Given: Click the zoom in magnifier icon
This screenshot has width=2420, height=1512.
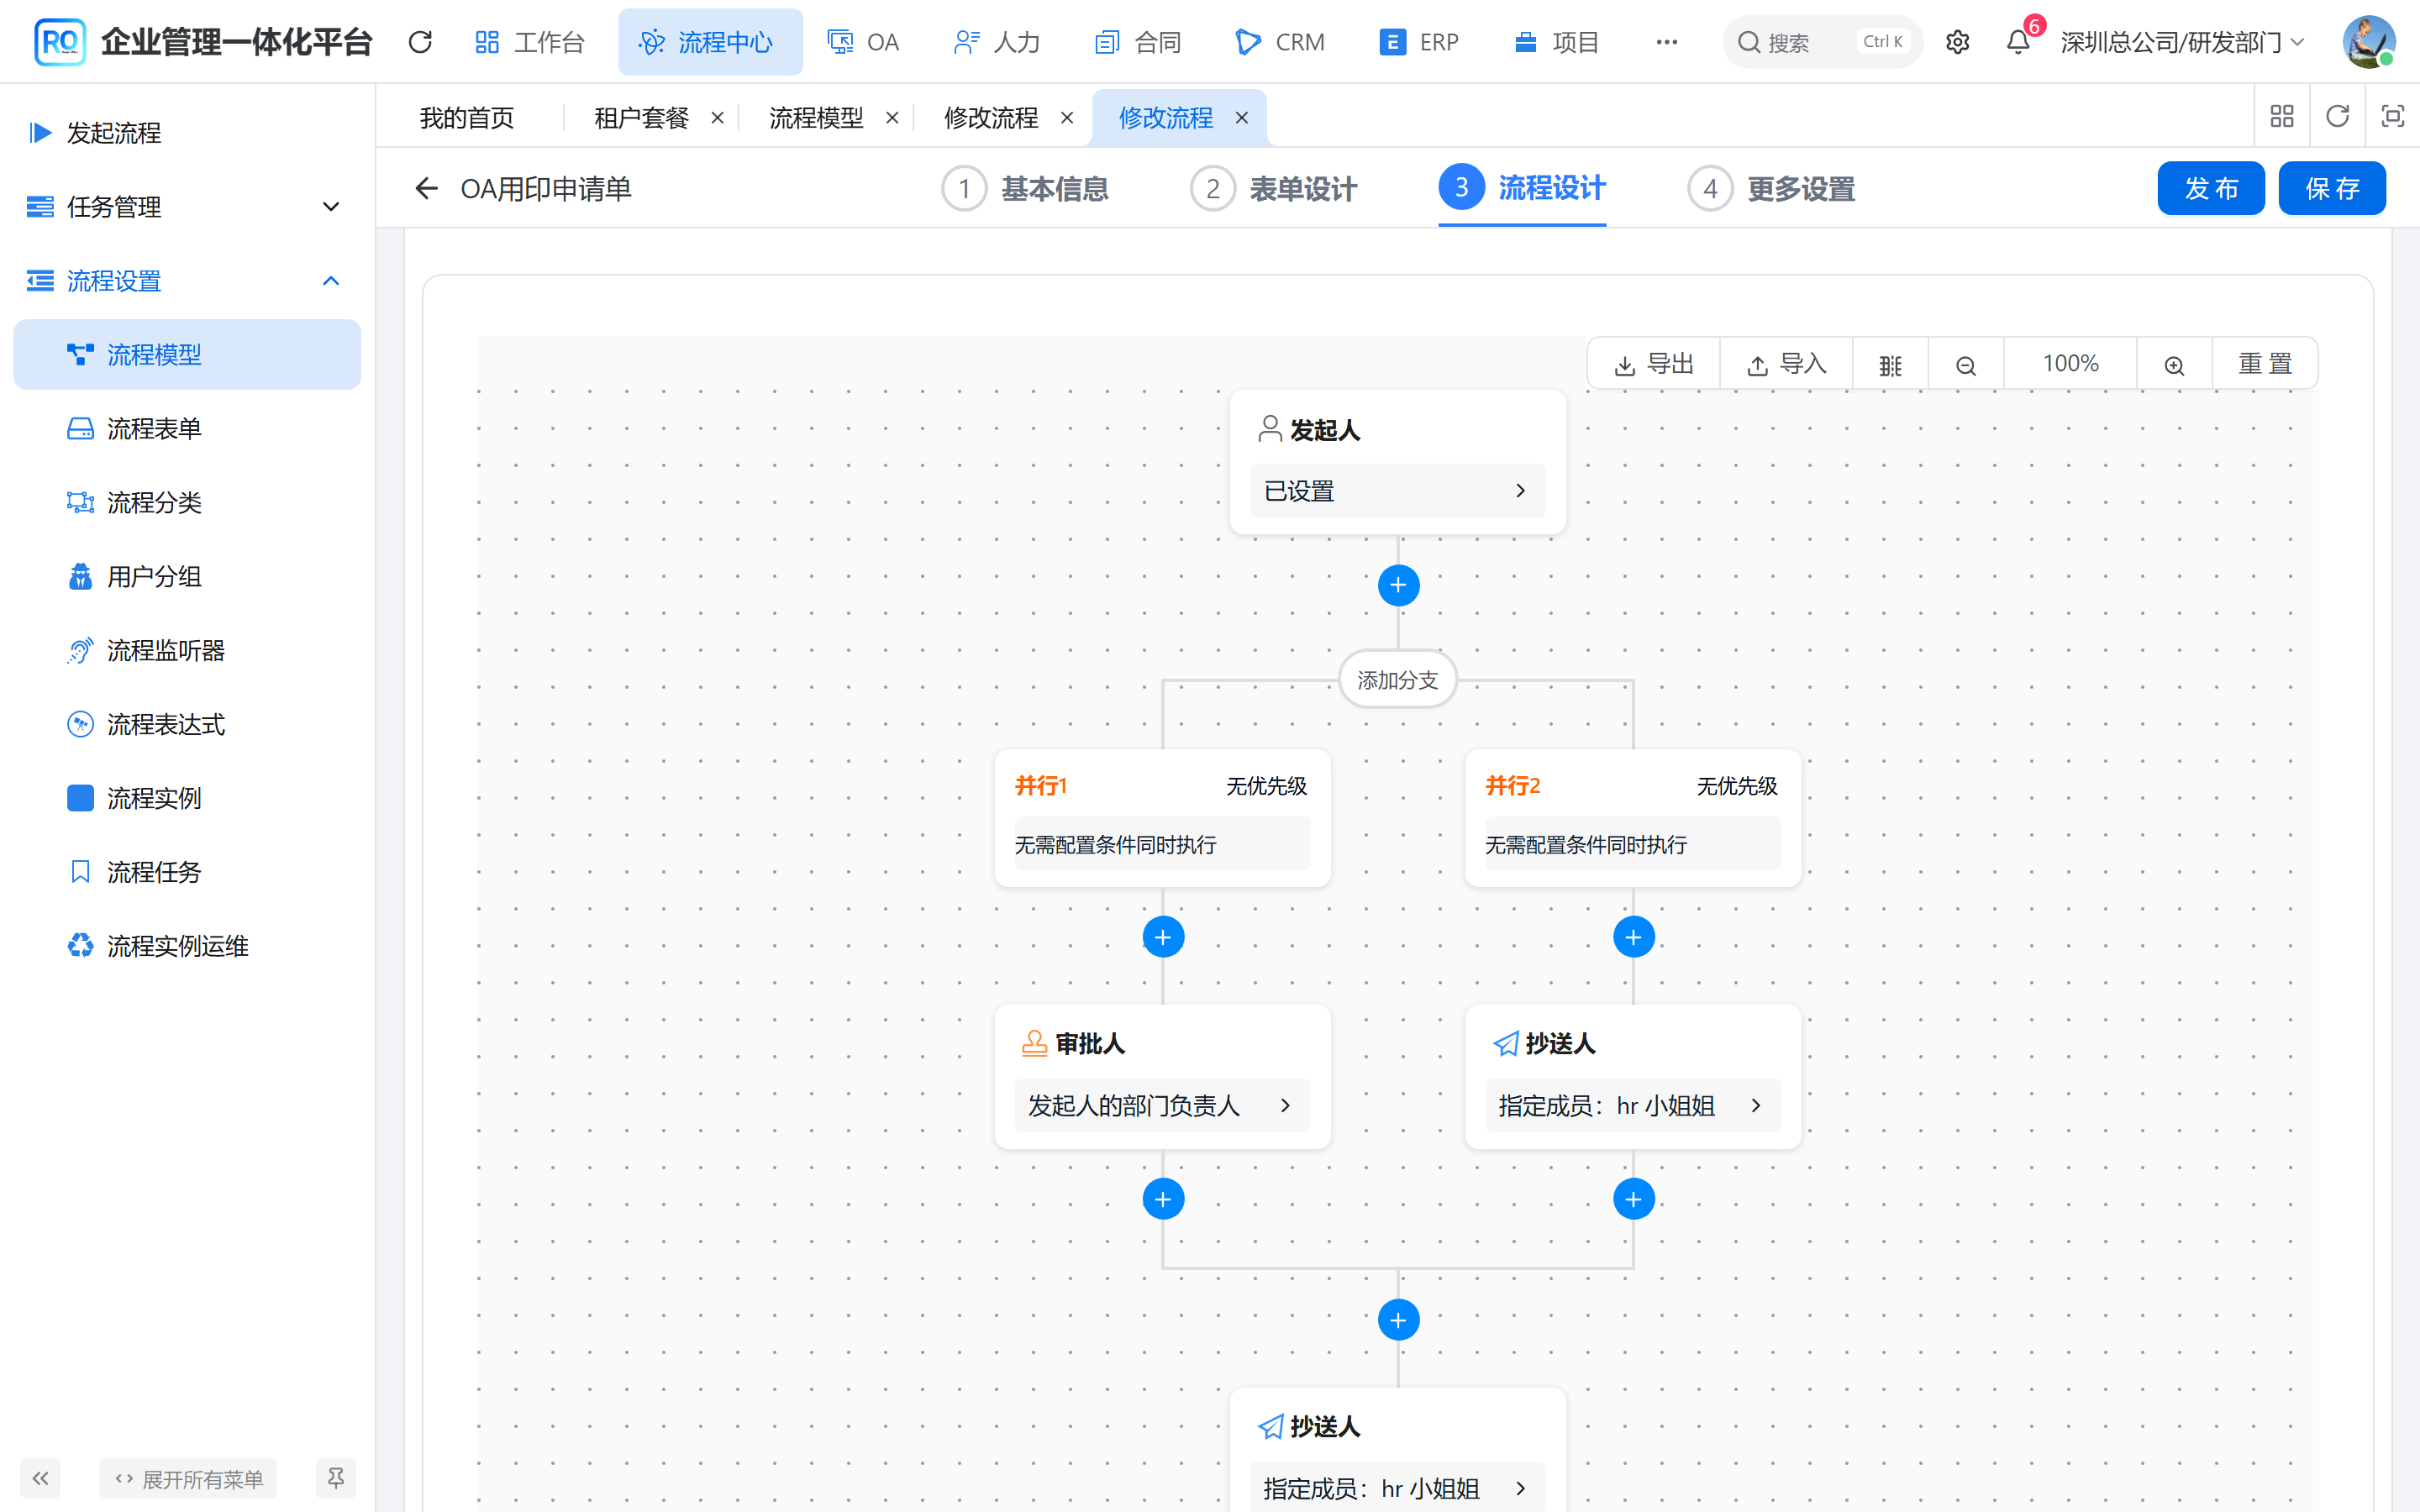Looking at the screenshot, I should click(2174, 365).
